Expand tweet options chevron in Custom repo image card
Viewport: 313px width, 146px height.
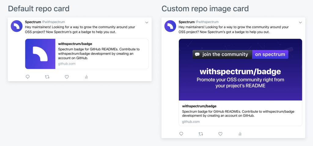tap(300, 22)
